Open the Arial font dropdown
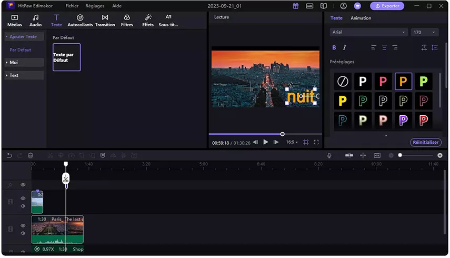Viewport: 450px width, 258px height. [x=369, y=32]
